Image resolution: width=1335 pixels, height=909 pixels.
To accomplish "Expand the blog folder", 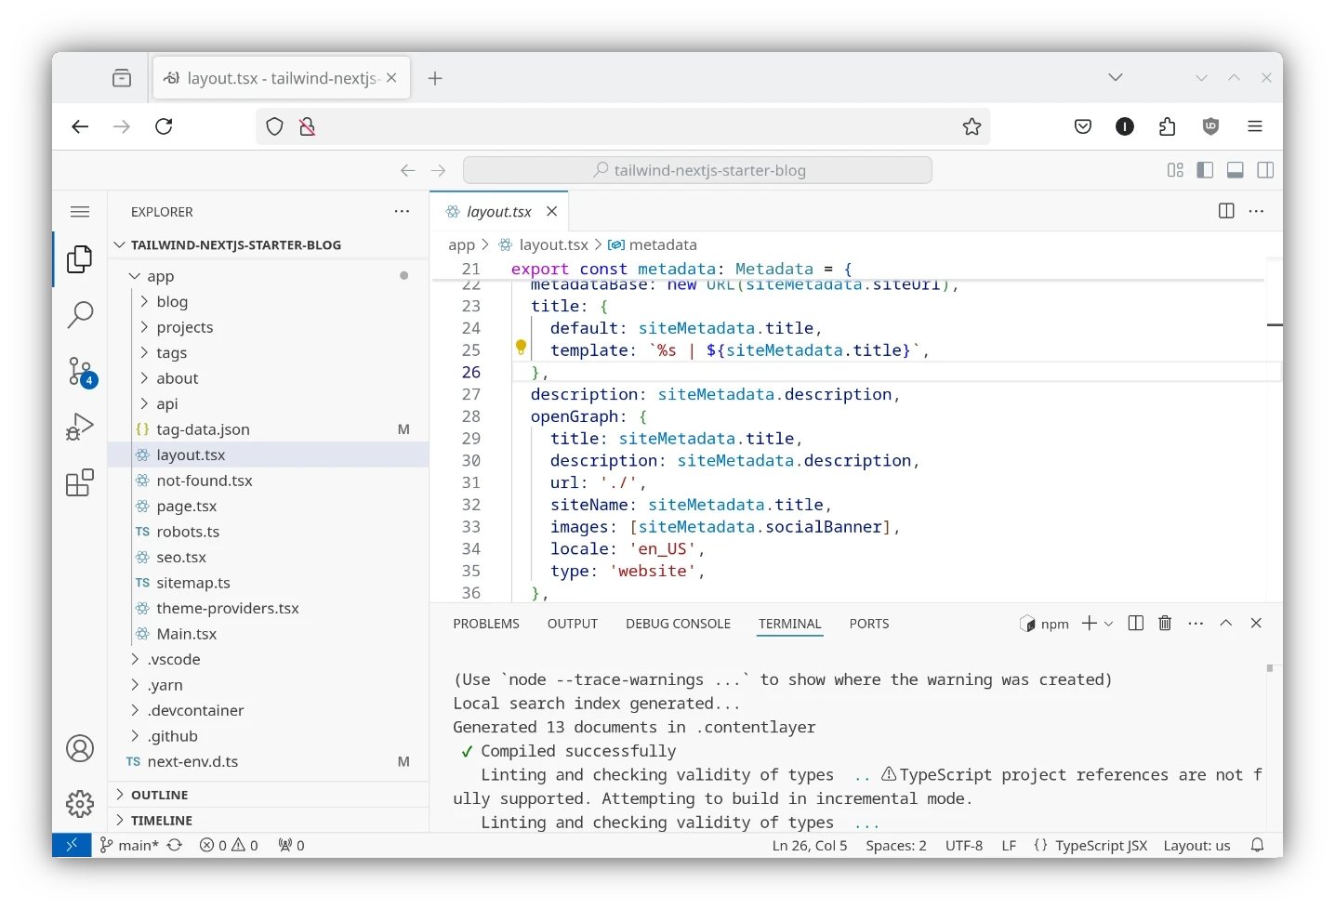I will coord(172,302).
